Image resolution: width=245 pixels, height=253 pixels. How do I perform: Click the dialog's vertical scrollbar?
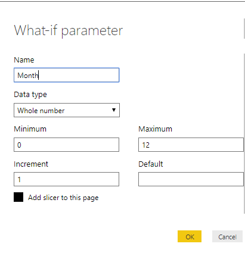[x=244, y=133]
